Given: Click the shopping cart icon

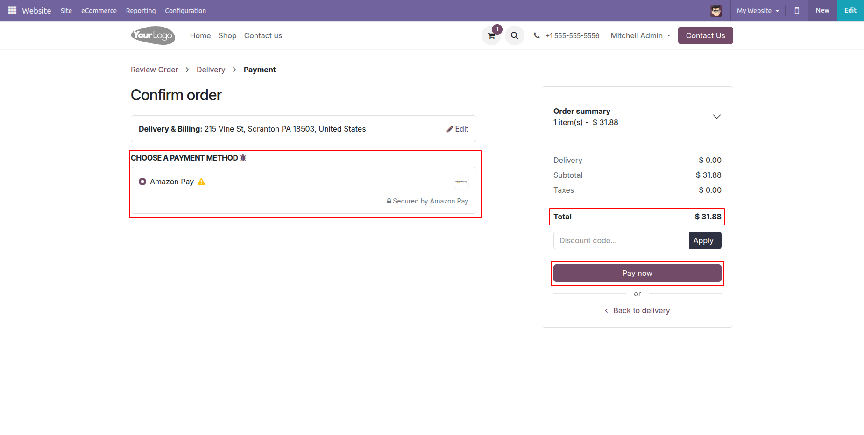Looking at the screenshot, I should point(491,35).
